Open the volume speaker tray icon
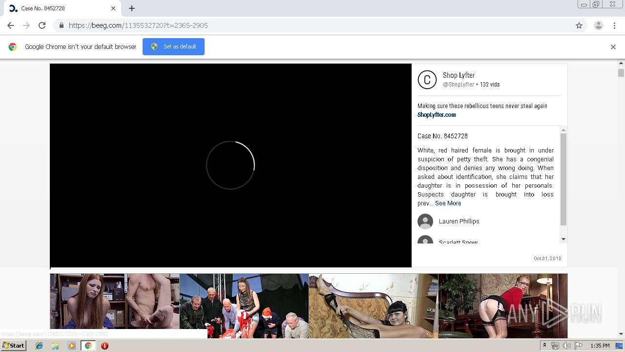Viewport: 625px width, 352px height. [x=566, y=346]
